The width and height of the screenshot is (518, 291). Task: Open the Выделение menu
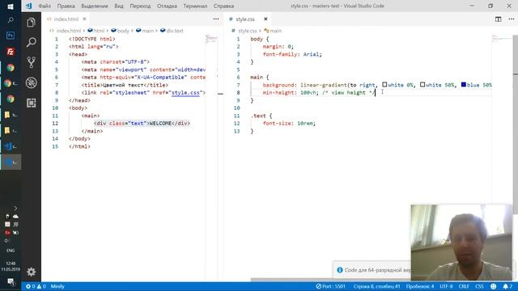coord(95,6)
